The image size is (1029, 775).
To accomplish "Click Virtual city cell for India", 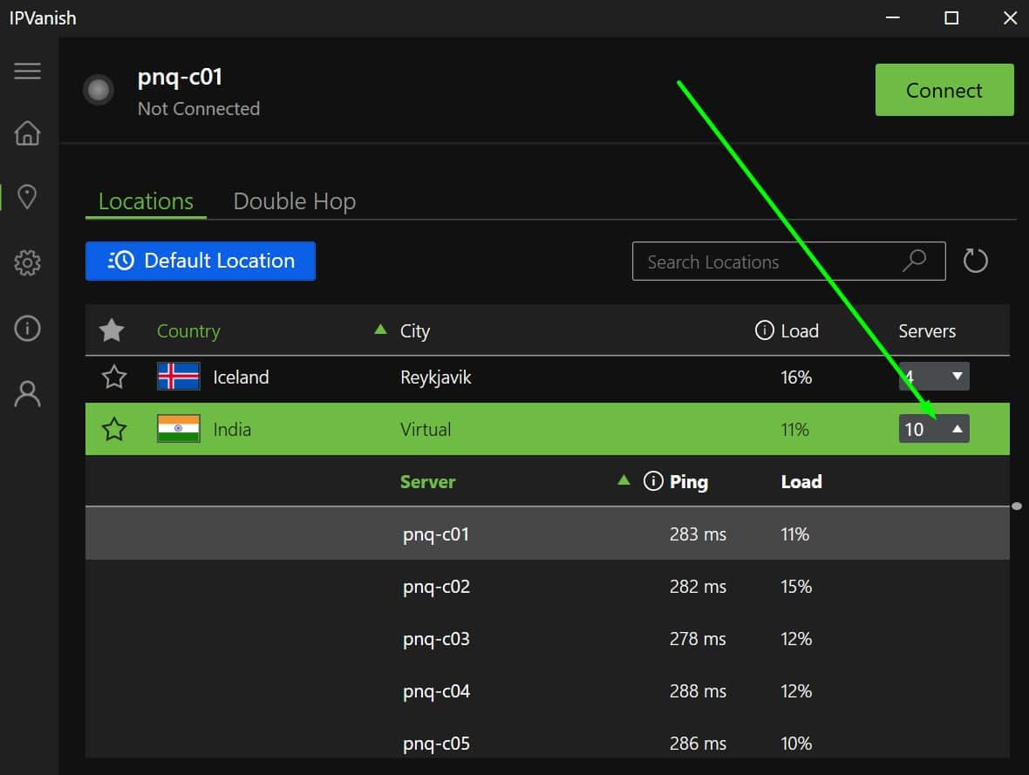I will click(426, 429).
